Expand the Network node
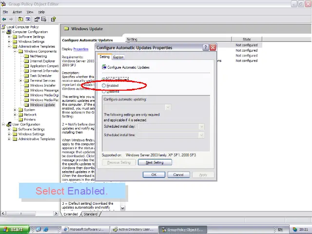The width and height of the screenshot is (312, 234). click(15, 115)
